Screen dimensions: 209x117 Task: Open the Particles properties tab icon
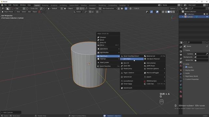click(x=181, y=77)
